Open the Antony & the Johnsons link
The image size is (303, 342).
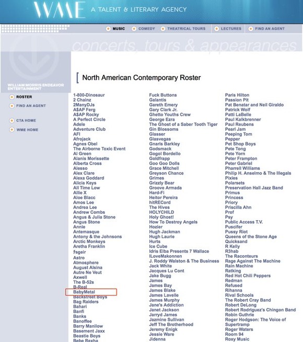[x=97, y=237]
